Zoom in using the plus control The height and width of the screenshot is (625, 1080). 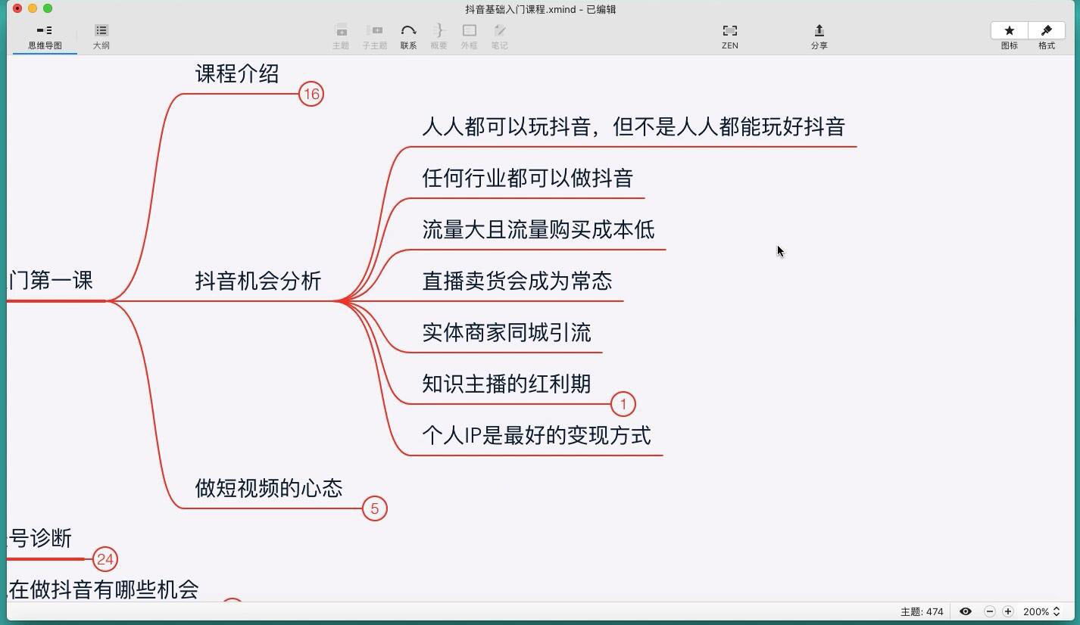(1008, 611)
